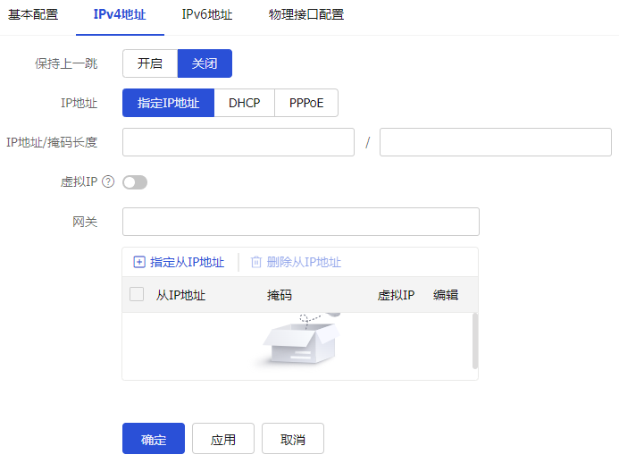Screen dimensions: 619x463
Task: Cancel with the 取消 button
Action: 293,439
